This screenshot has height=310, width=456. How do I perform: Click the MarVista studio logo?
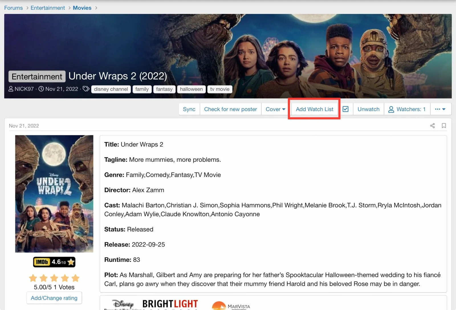(231, 306)
